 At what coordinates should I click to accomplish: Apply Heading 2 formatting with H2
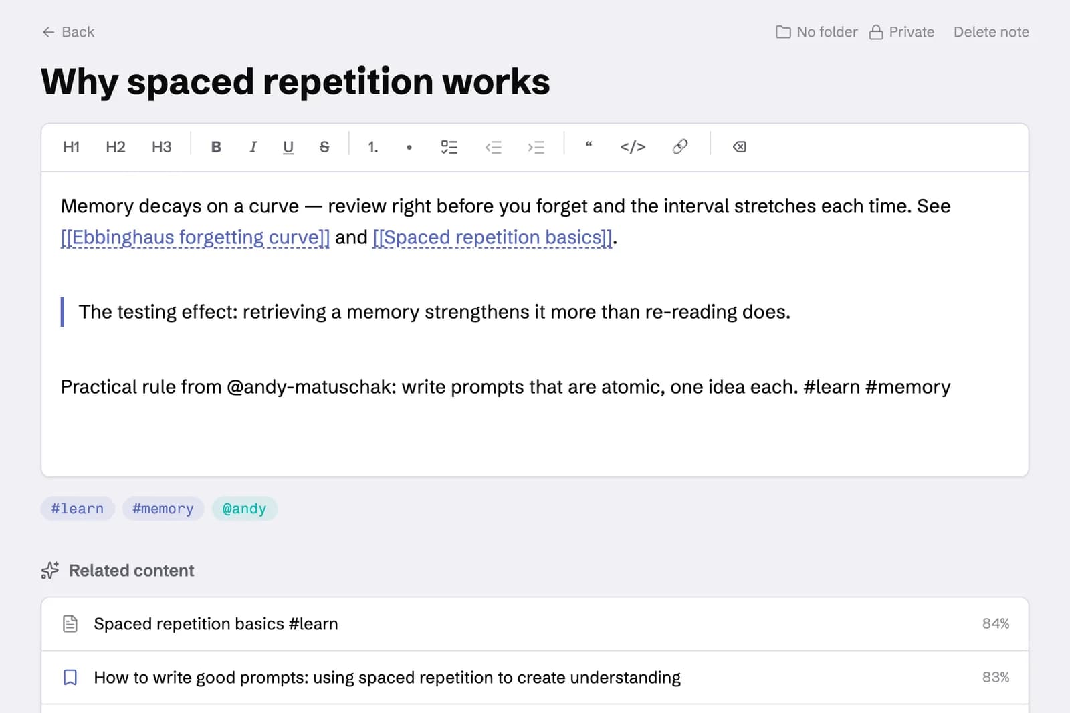[116, 147]
